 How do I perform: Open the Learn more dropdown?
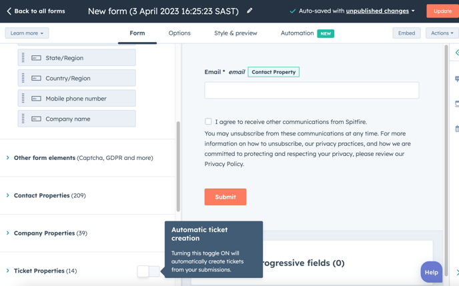[27, 33]
